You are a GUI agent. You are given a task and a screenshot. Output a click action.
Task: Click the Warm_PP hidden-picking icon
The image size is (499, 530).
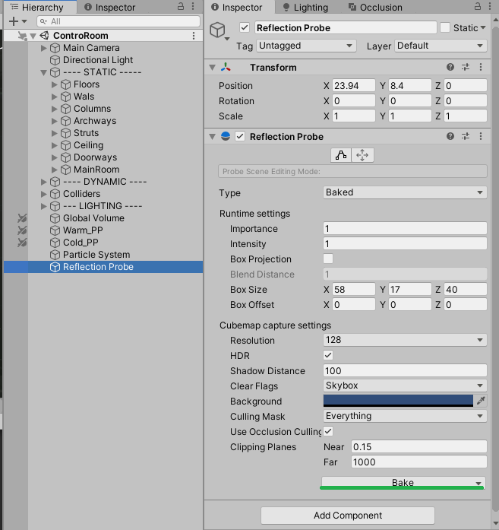click(22, 230)
